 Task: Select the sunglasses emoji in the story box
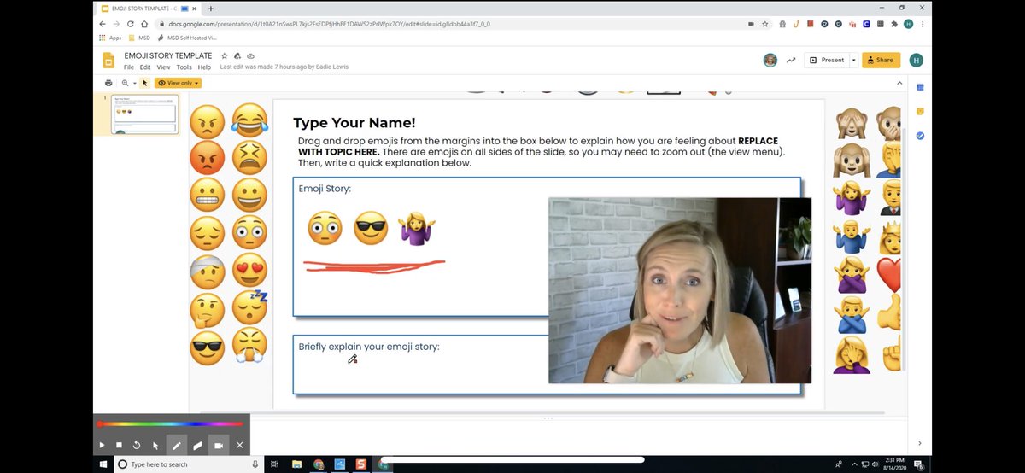coord(371,228)
